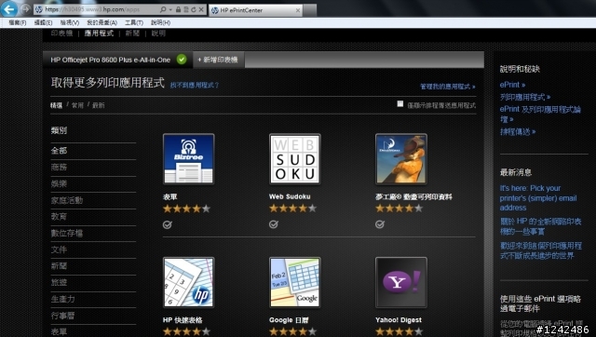Click the search magnifier icon in the address bar
The height and width of the screenshot is (337, 596).
coord(163,9)
